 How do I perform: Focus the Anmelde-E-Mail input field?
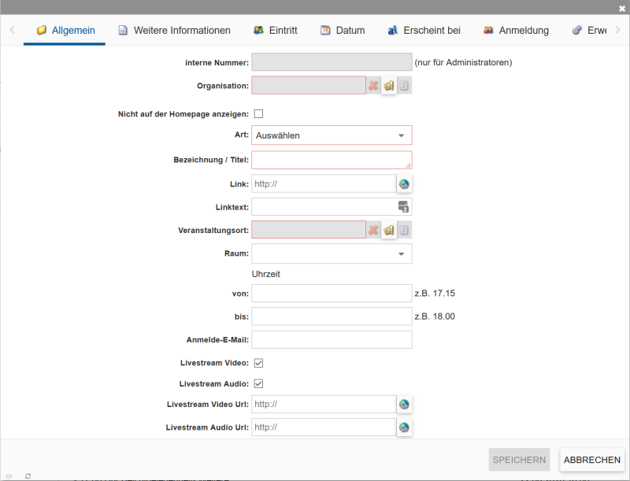332,340
